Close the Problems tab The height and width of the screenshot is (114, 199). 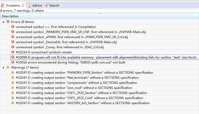(x=23, y=5)
